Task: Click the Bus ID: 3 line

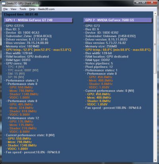Action: pyautogui.click(x=12, y=29)
